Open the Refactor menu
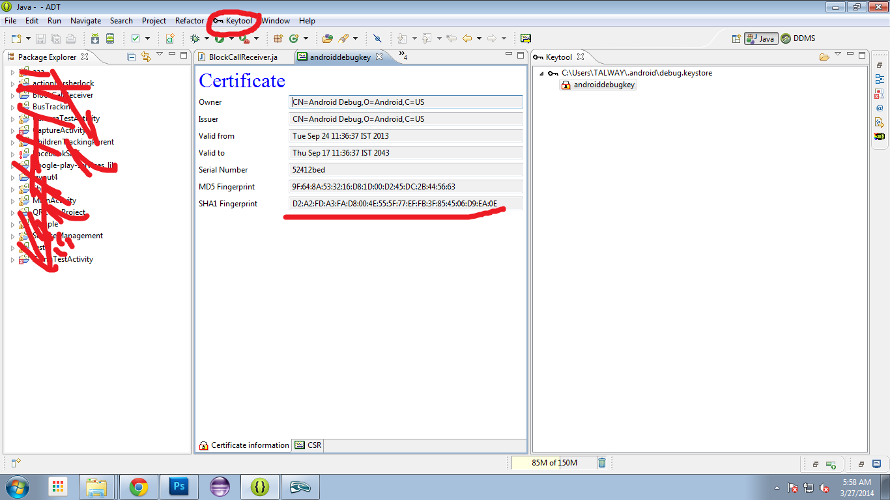 (x=190, y=21)
